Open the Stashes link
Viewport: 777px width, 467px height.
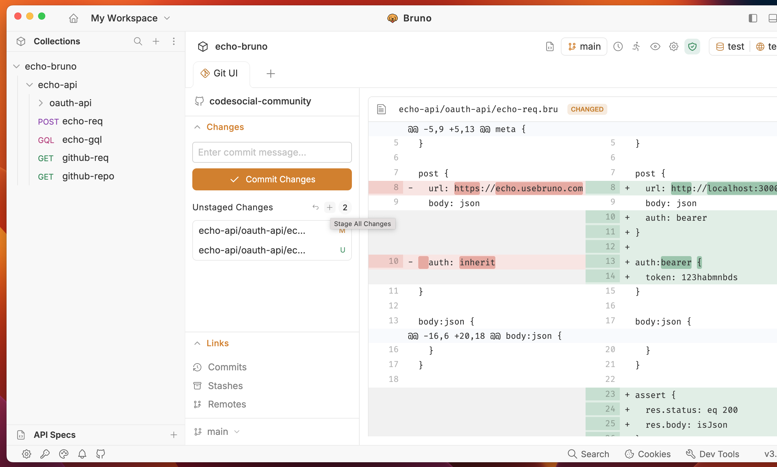tap(225, 385)
